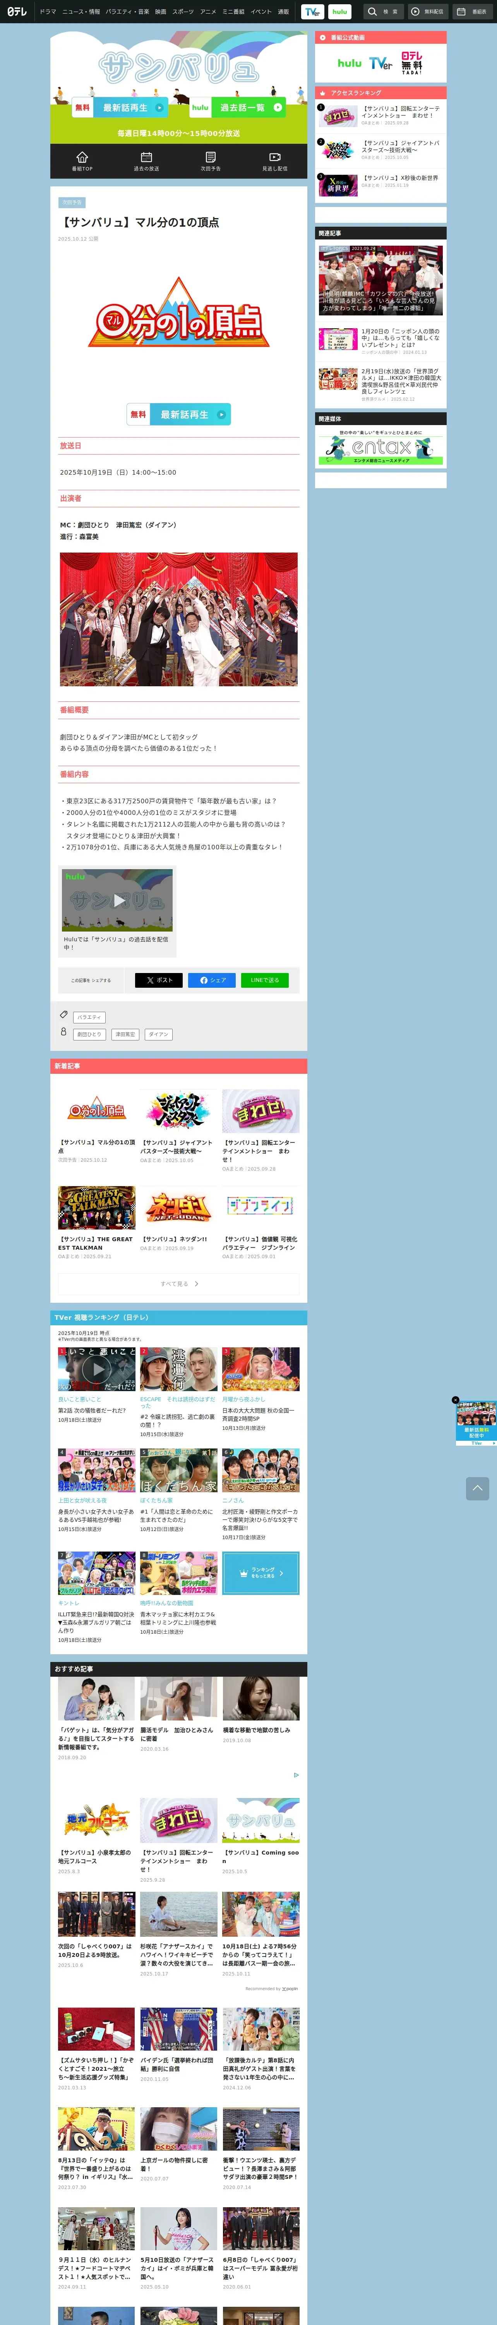
Task: Play the first TVer ranking video
Action: pos(96,1369)
